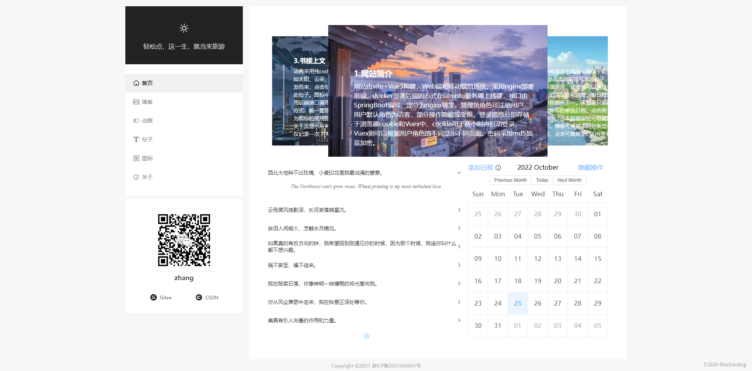Viewport: 752px width, 371px height.
Task: Click the grid icon beside 图标
Action: pyautogui.click(x=136, y=158)
